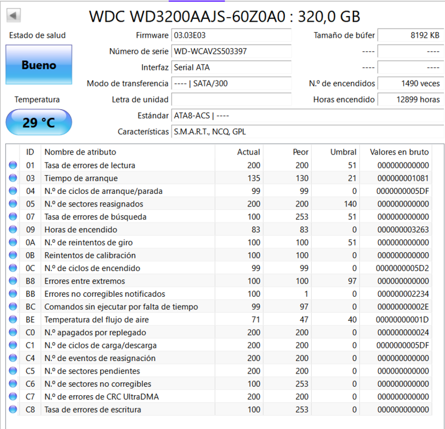The height and width of the screenshot is (429, 445).
Task: Click status circle for N.º de sectores pendientes
Action: [13, 371]
